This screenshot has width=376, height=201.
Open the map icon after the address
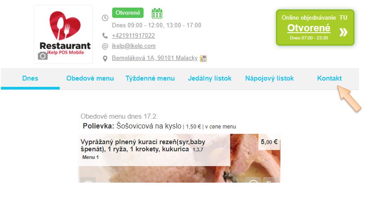[x=203, y=58]
